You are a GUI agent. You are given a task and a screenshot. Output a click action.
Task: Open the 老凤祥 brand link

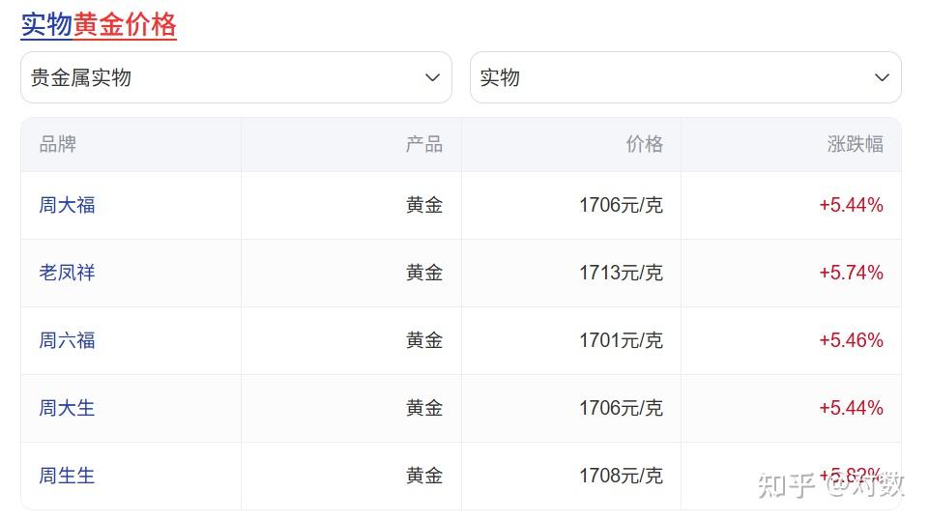point(68,273)
